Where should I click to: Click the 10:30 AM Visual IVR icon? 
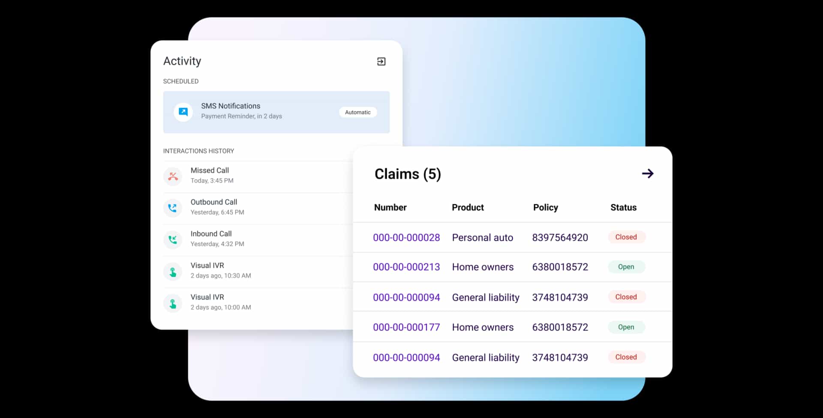click(x=173, y=272)
